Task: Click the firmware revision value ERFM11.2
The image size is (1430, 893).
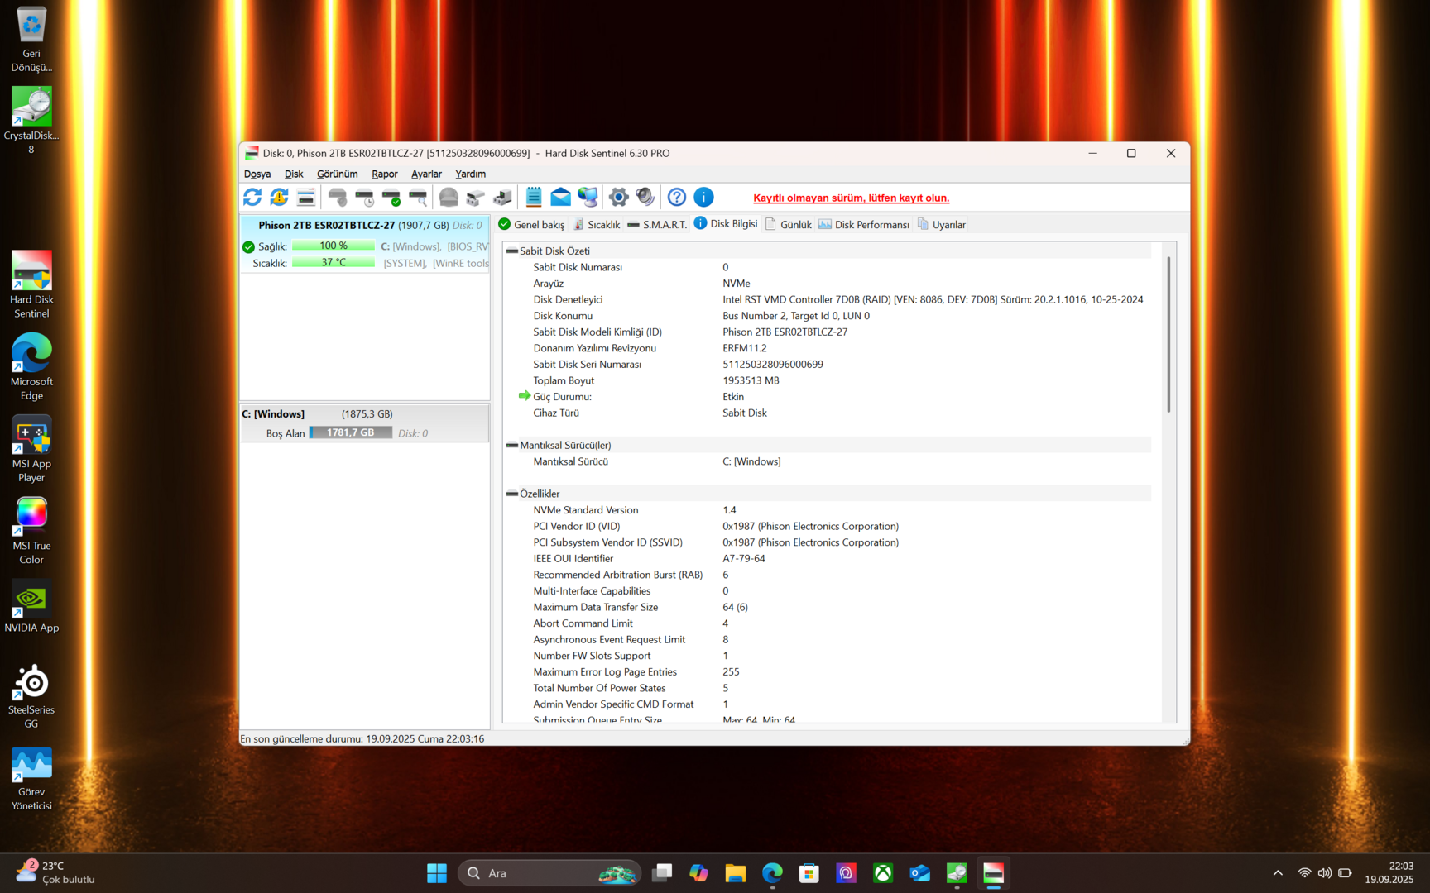Action: click(745, 348)
